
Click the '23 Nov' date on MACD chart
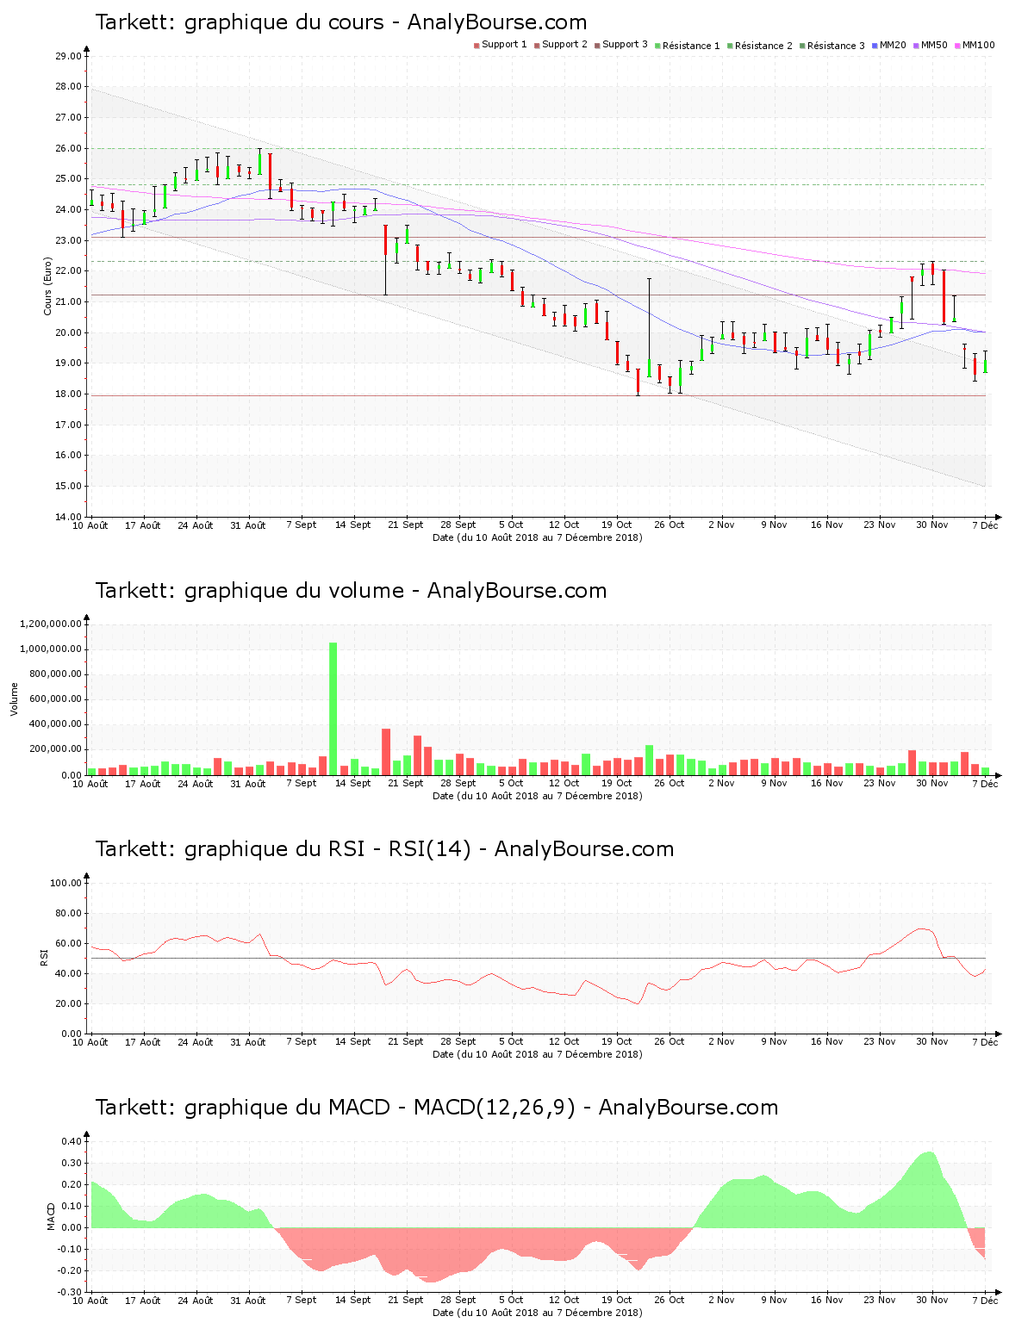[880, 1300]
